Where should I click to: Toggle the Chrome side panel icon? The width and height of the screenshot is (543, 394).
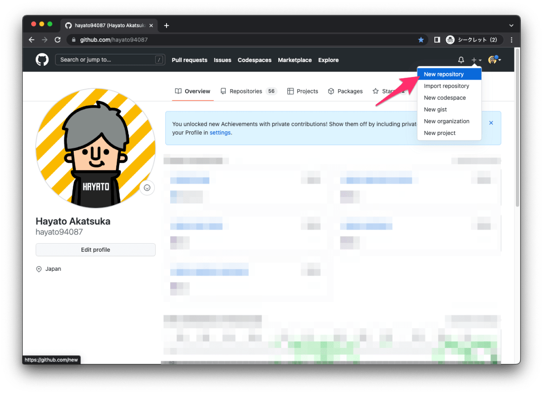(437, 40)
